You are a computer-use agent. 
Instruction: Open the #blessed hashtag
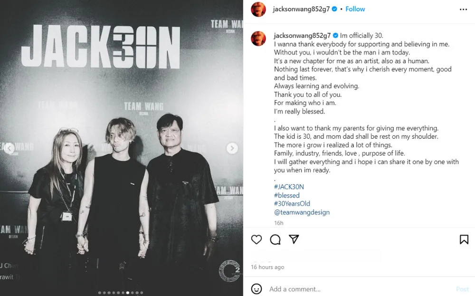pyautogui.click(x=286, y=195)
